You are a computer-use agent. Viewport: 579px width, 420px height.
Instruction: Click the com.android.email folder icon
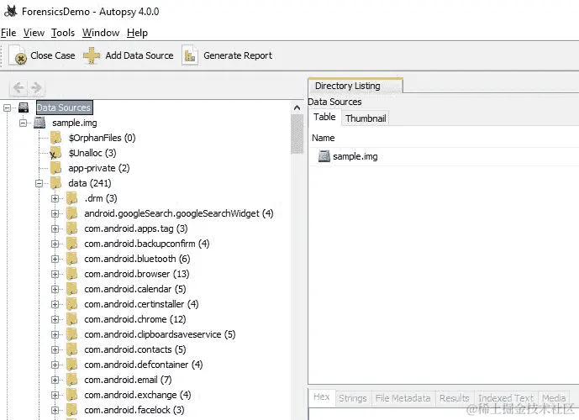click(x=71, y=380)
